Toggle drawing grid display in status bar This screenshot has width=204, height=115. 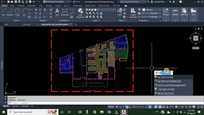[117, 107]
